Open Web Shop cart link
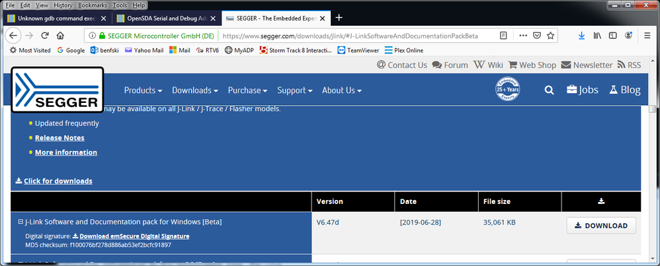The image size is (660, 266). coord(532,65)
